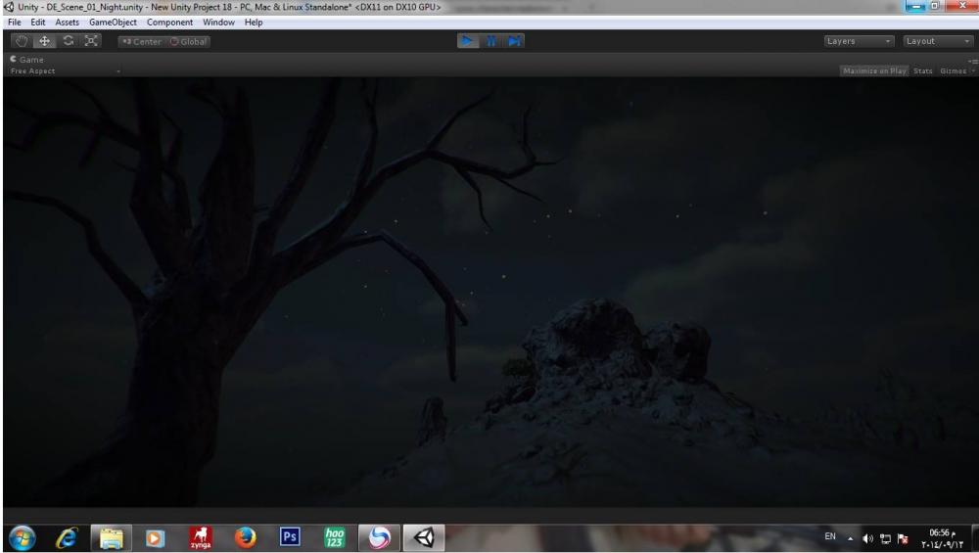Launch Firefox from taskbar
This screenshot has width=979, height=553.
point(246,538)
